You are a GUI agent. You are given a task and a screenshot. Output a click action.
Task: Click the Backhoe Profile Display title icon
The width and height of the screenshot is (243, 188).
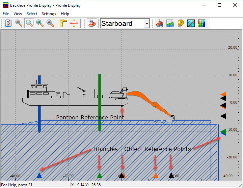click(x=6, y=5)
